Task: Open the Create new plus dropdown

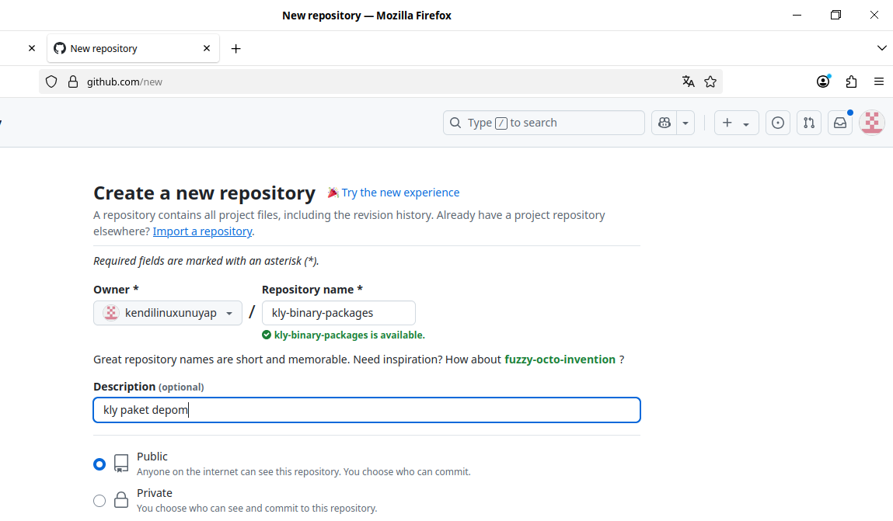Action: click(735, 123)
